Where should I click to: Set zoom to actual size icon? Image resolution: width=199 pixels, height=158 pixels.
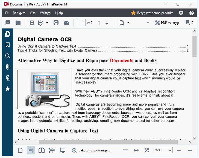(x=125, y=150)
